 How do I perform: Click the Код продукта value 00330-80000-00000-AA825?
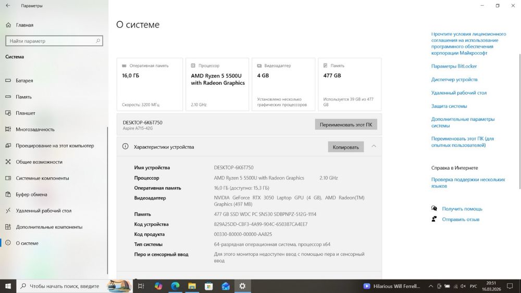pos(243,234)
